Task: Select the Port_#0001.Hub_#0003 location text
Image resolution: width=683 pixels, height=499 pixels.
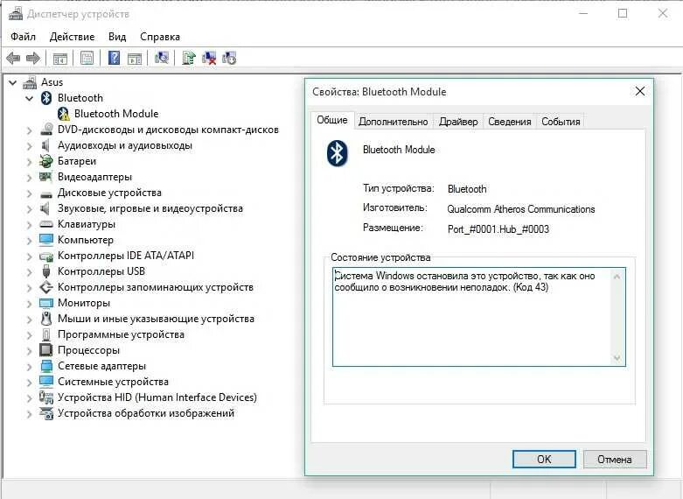Action: [498, 229]
